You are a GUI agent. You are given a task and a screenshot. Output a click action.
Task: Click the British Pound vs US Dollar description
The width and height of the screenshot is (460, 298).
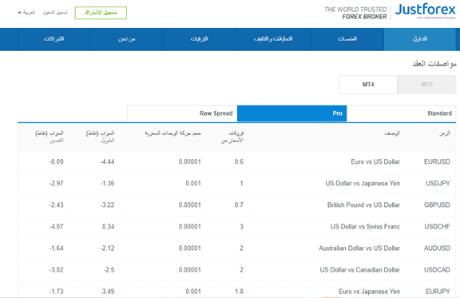click(363, 205)
